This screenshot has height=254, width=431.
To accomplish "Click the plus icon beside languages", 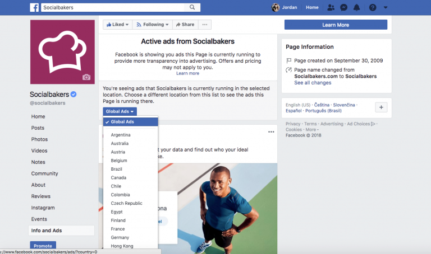I will pos(380,107).
